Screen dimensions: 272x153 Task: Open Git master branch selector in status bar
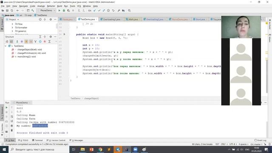256,144
